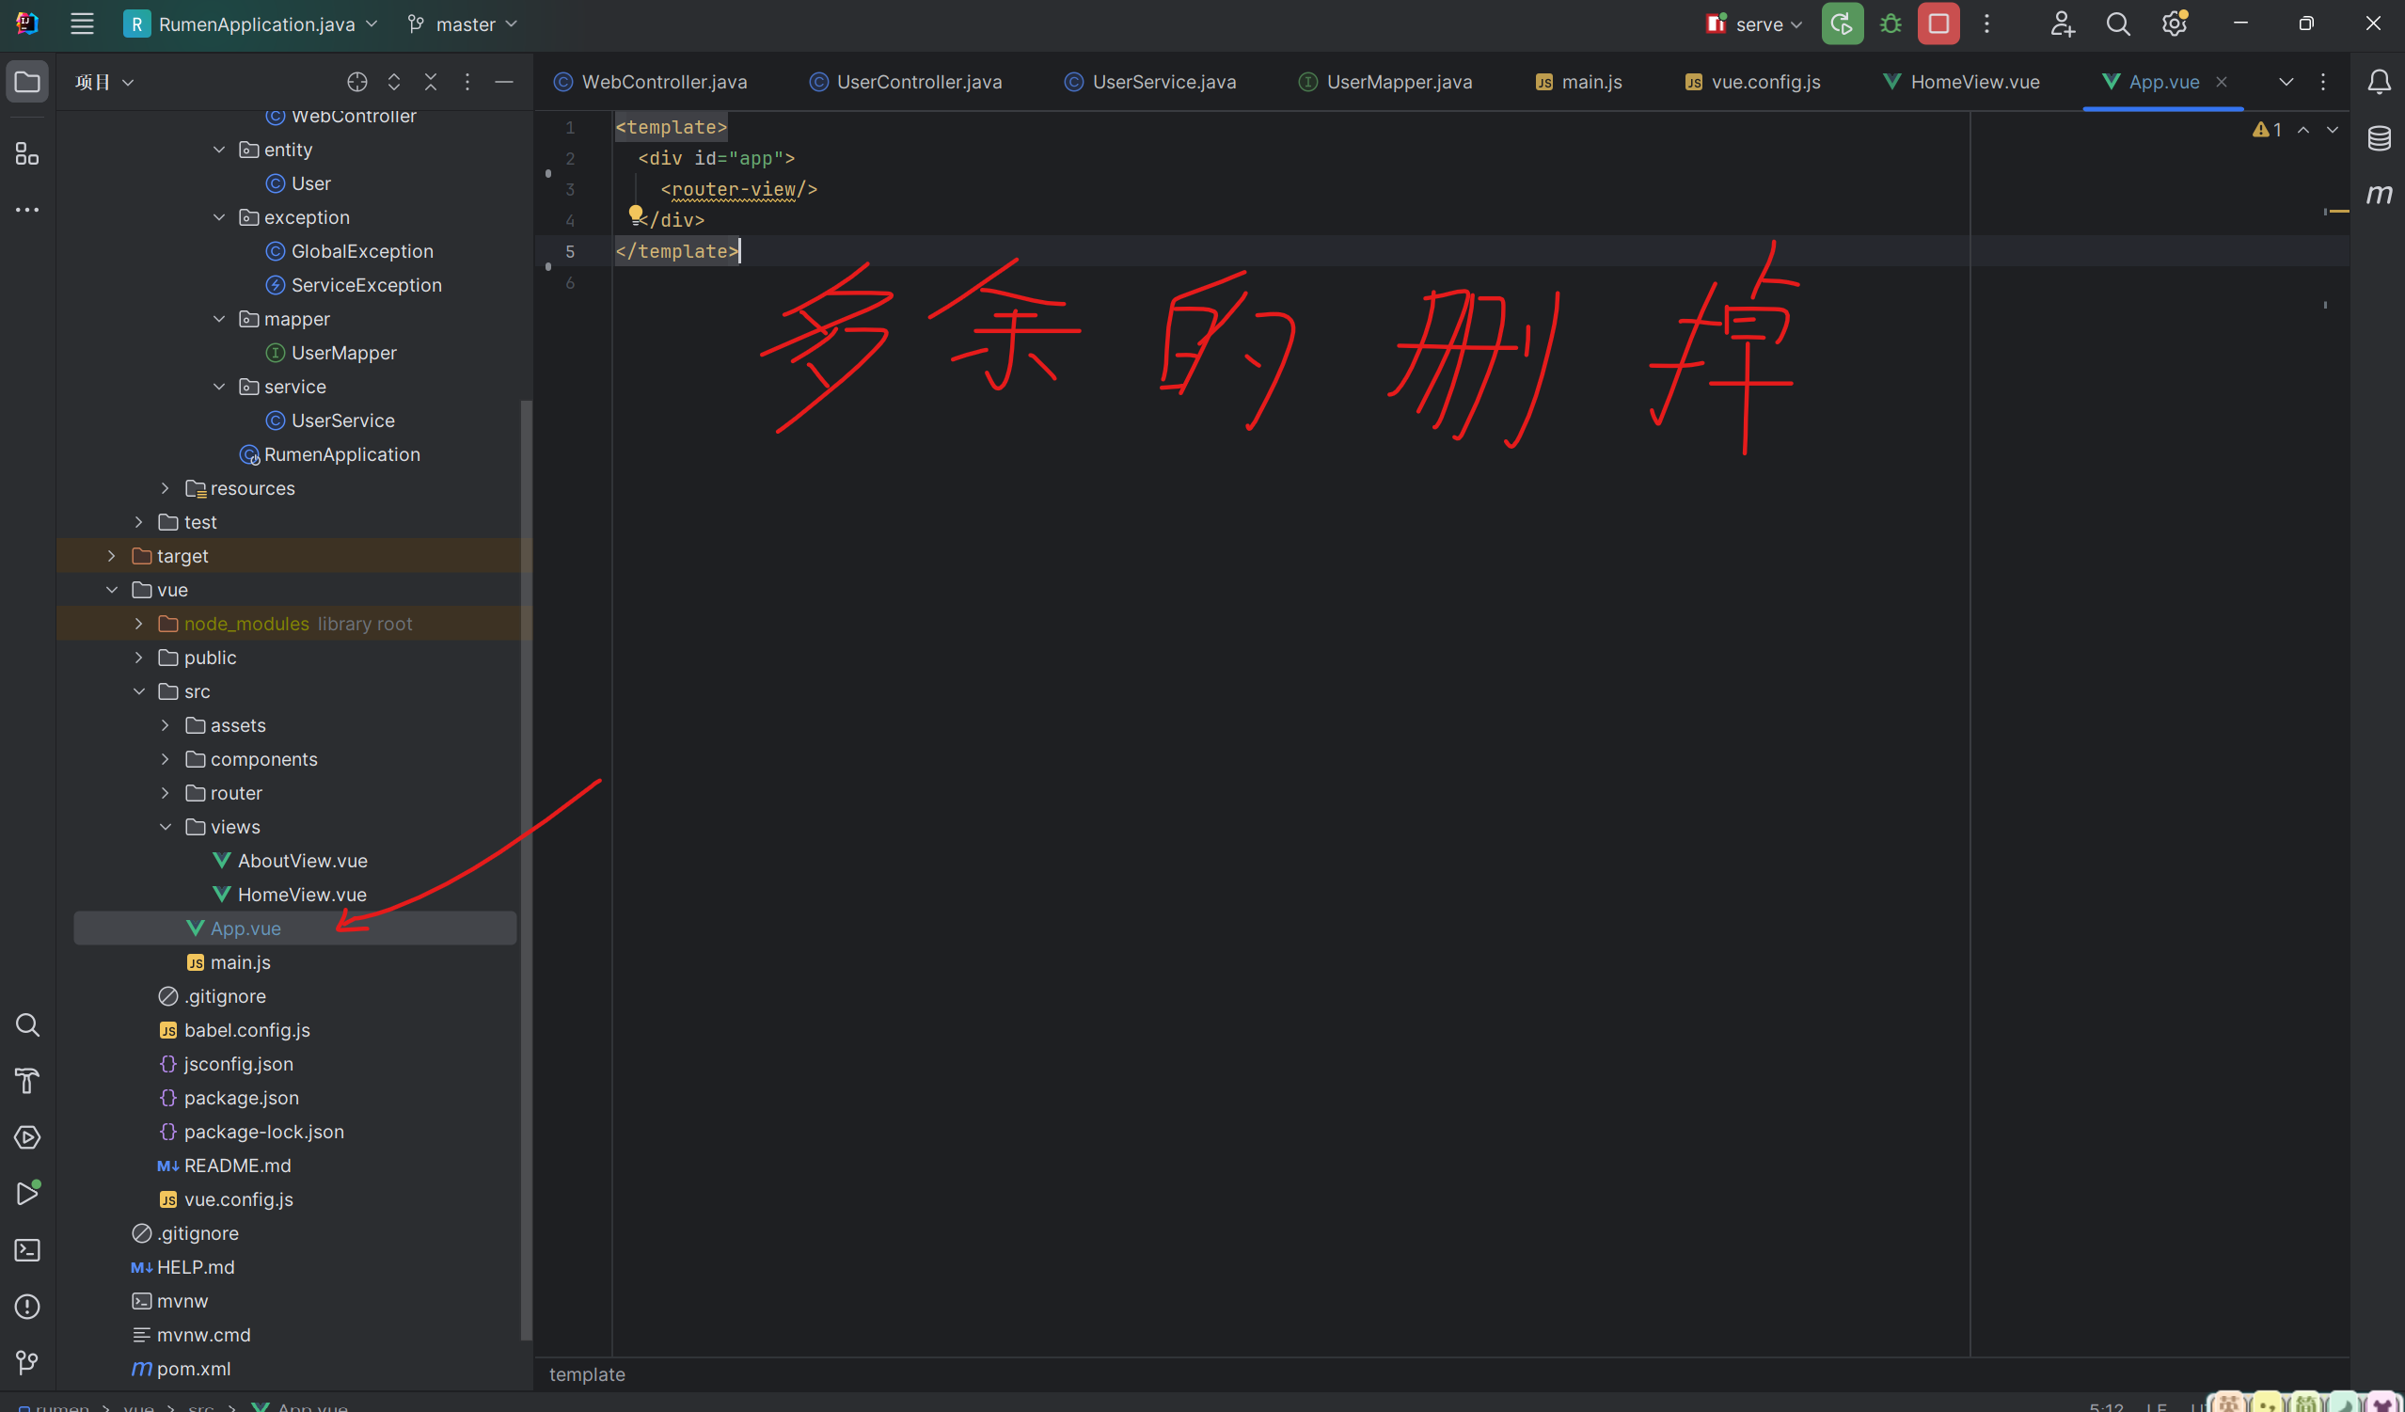Open IDE settings gear icon
This screenshot has height=1412, width=2405.
2174,24
